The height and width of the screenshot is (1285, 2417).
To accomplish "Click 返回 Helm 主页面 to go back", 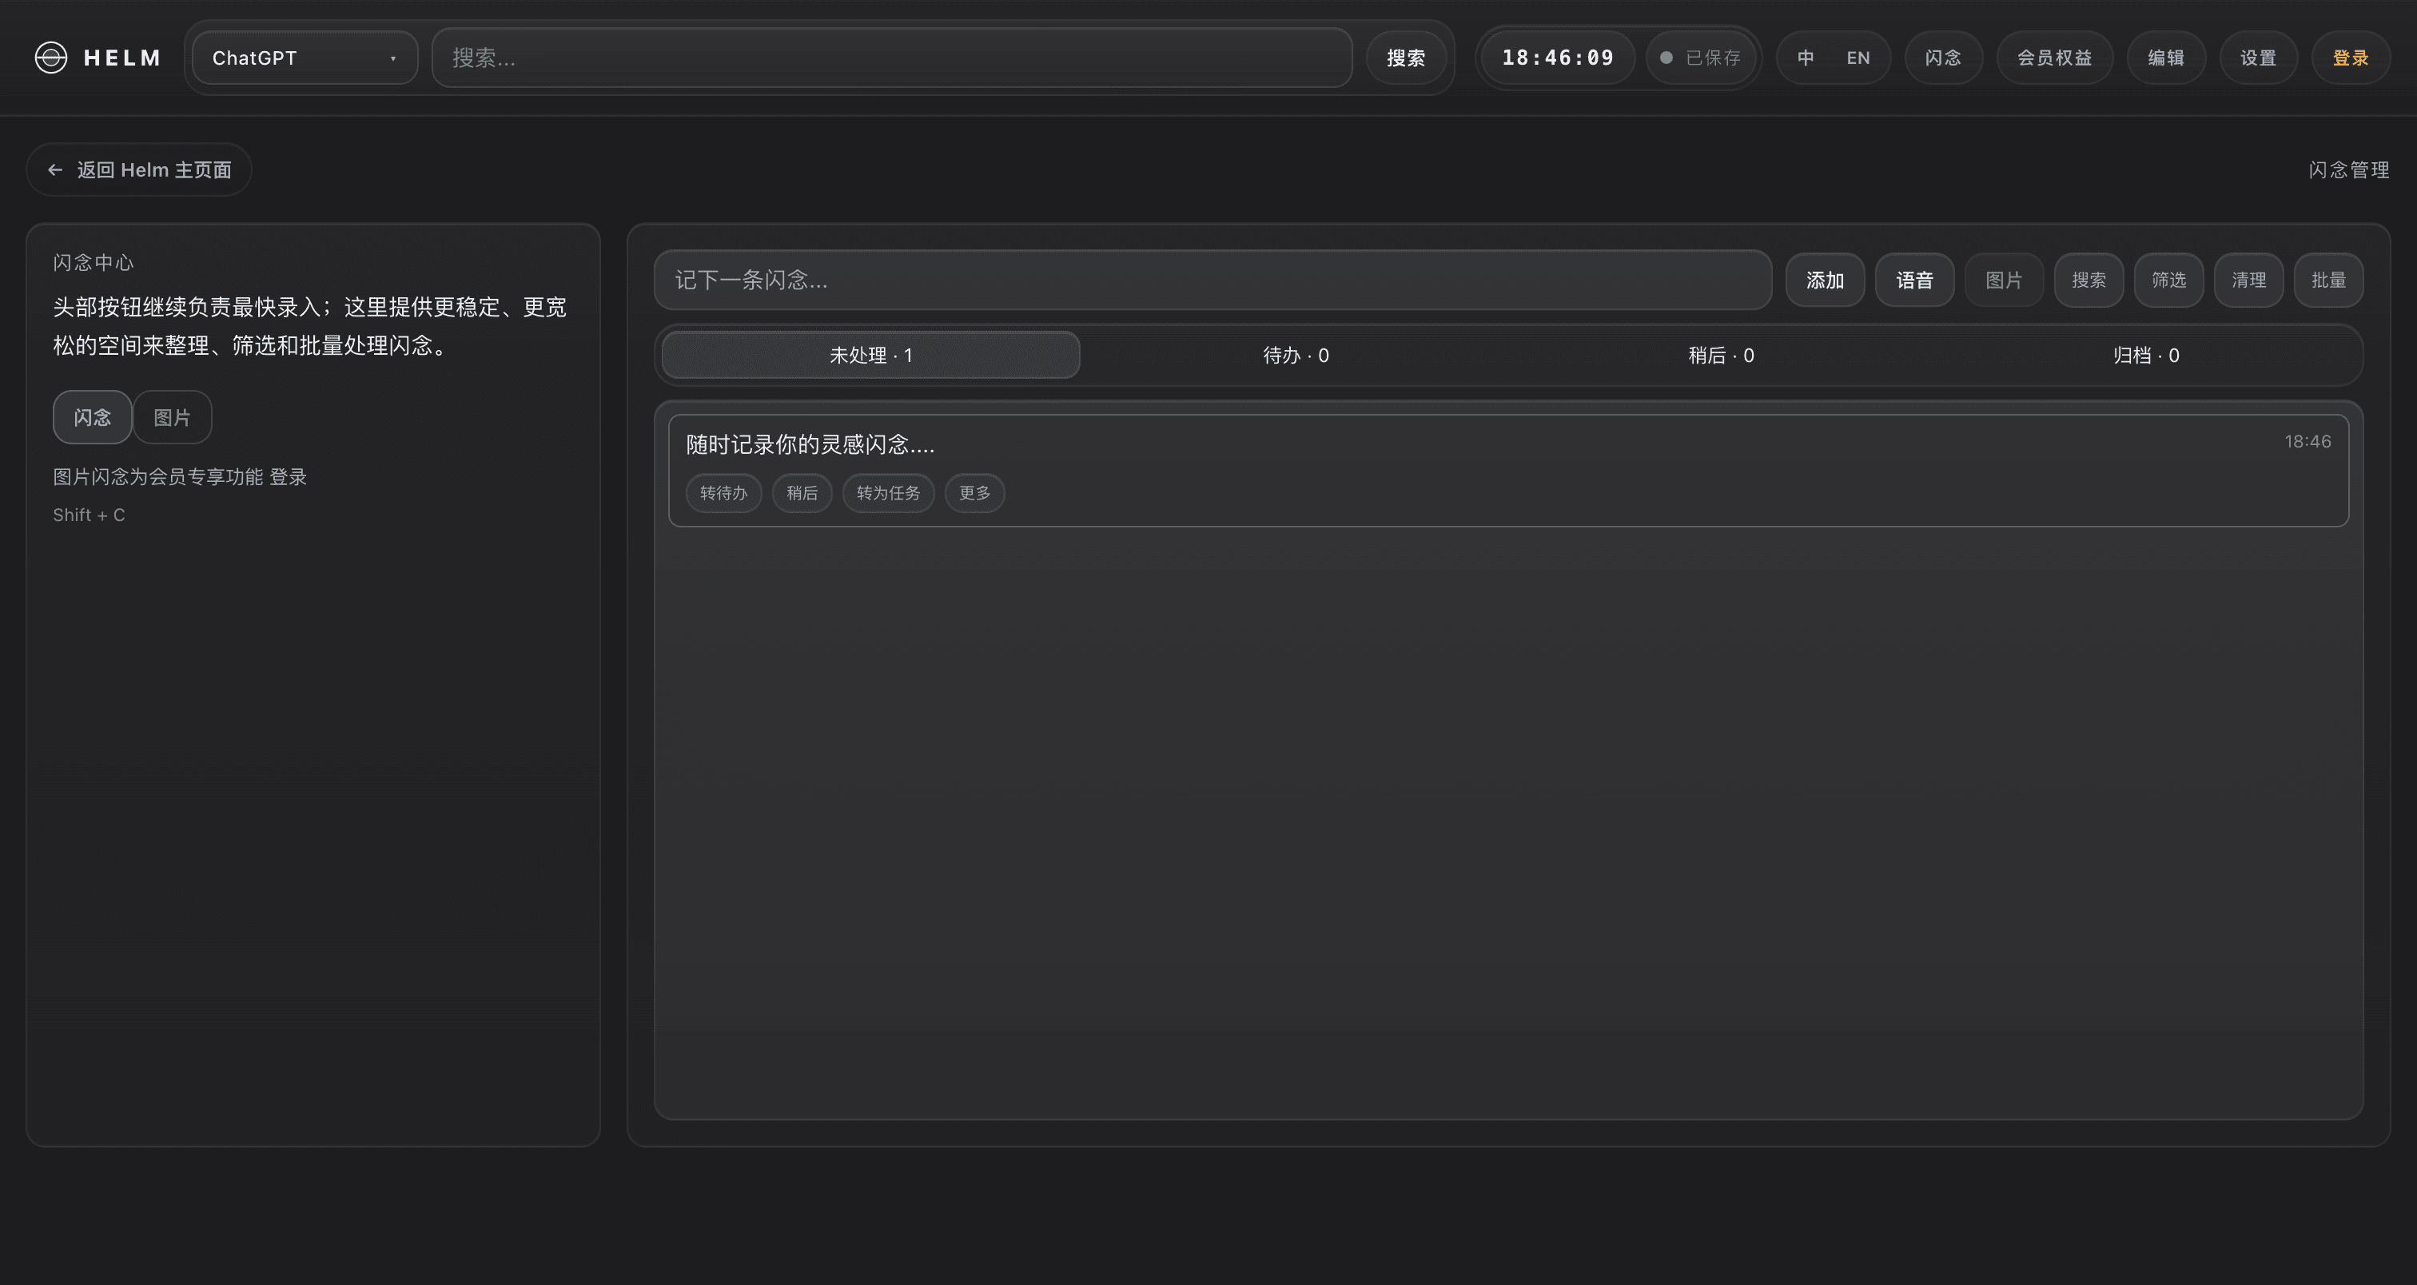I will click(x=138, y=169).
